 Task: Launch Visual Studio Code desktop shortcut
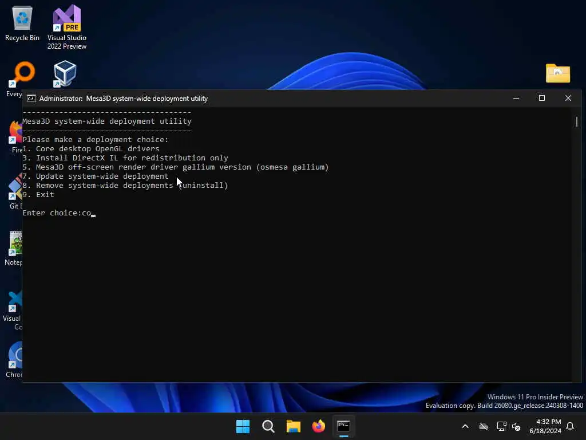[x=14, y=310]
